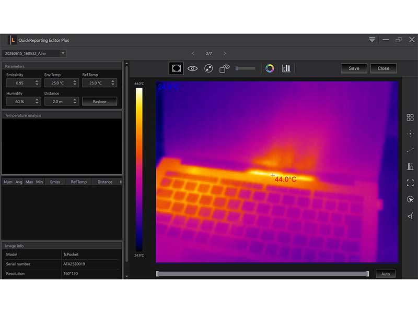The image size is (418, 313).
Task: Adjust the fusion level slider in toolbar
Action: pyautogui.click(x=245, y=68)
